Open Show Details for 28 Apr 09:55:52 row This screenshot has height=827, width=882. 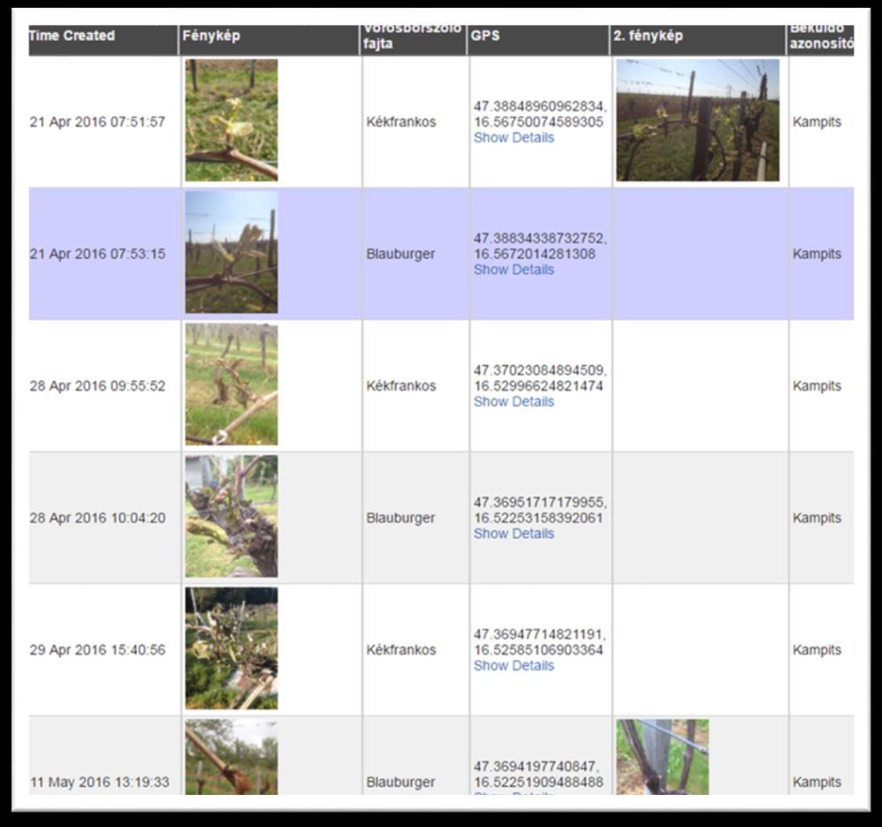(514, 401)
